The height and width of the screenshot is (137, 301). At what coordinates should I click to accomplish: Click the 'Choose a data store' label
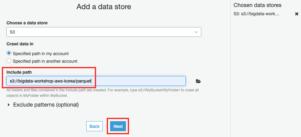(27, 23)
